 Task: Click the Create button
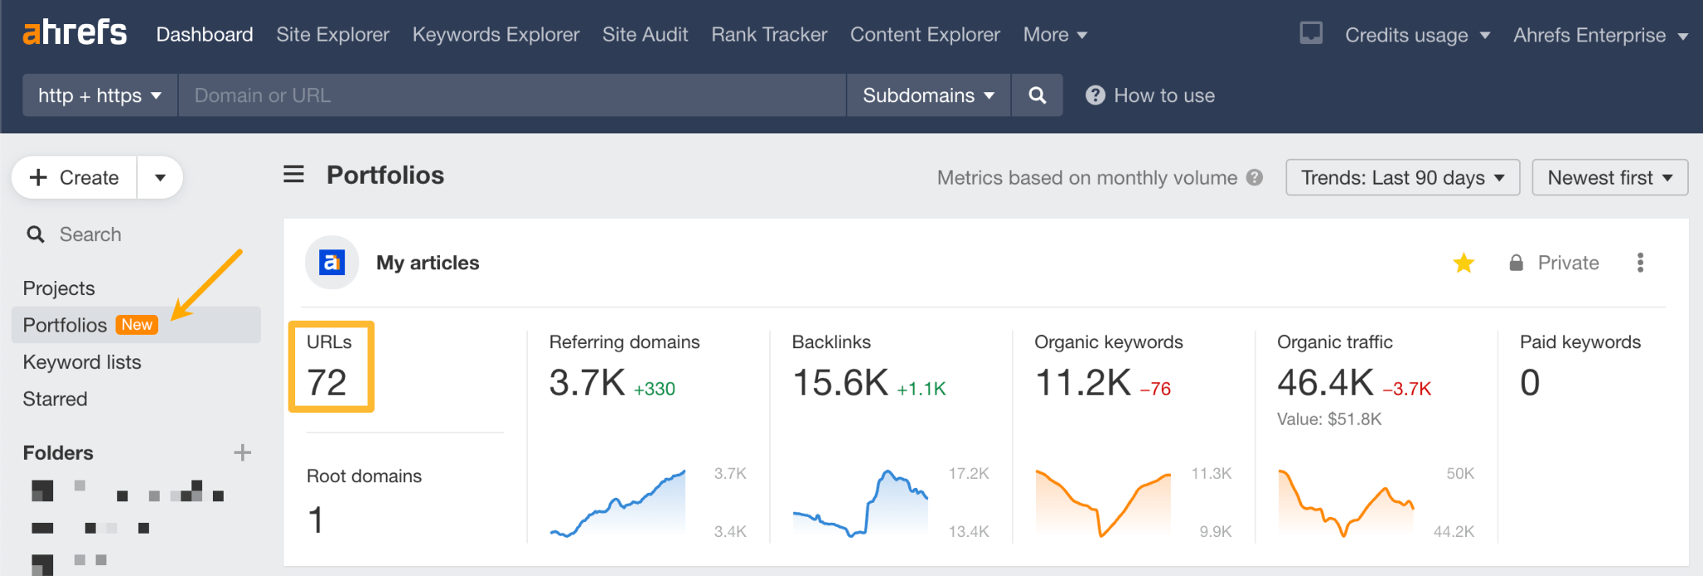[75, 178]
